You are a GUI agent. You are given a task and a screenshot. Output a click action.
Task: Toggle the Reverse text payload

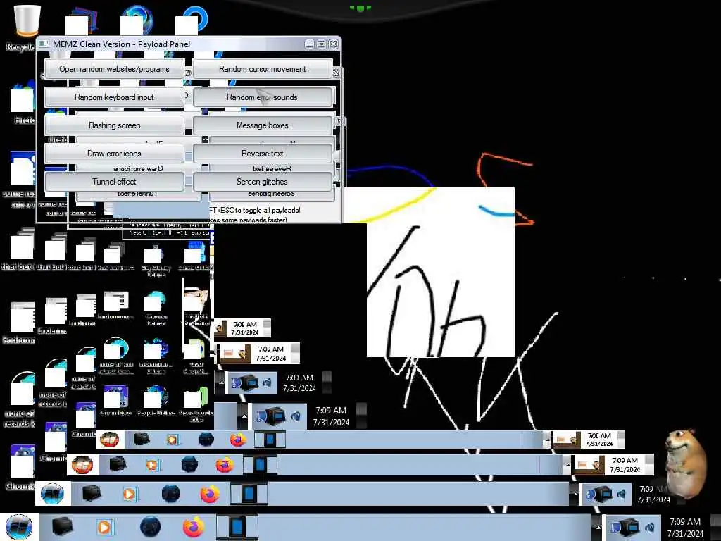tap(262, 153)
